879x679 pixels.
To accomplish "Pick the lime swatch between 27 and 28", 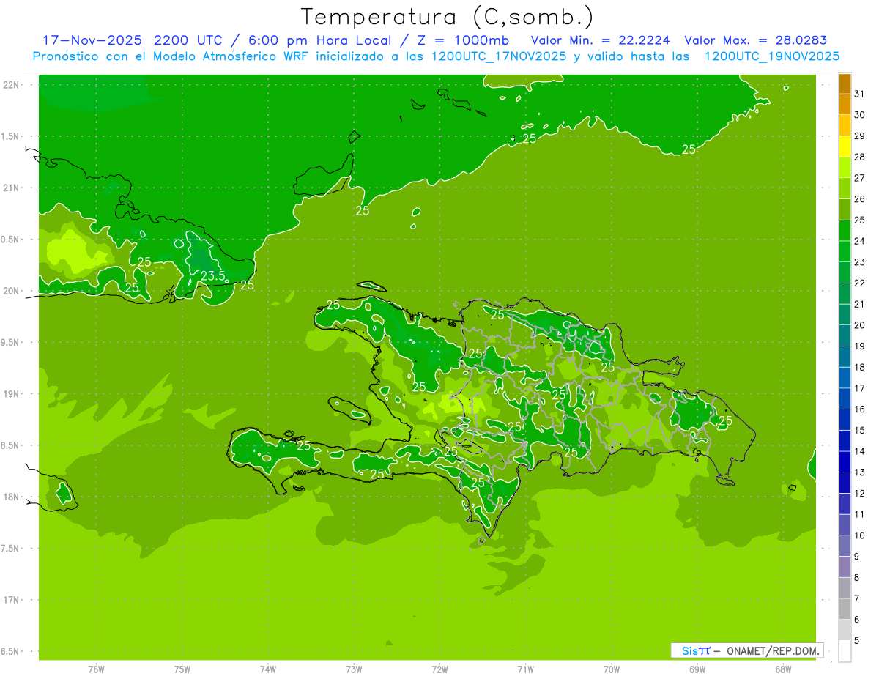I will [x=845, y=168].
